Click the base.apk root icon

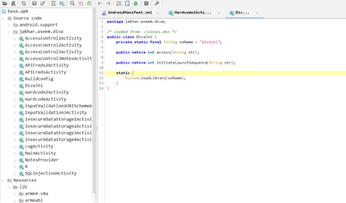(4, 11)
